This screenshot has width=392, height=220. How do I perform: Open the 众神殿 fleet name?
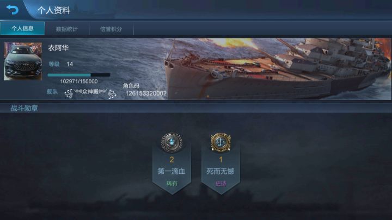tap(90, 93)
